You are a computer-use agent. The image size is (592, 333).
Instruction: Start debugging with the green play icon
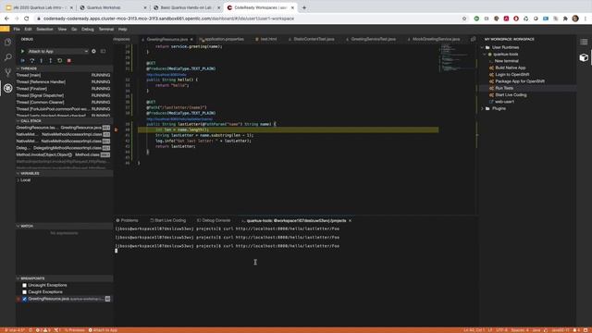tap(22, 52)
